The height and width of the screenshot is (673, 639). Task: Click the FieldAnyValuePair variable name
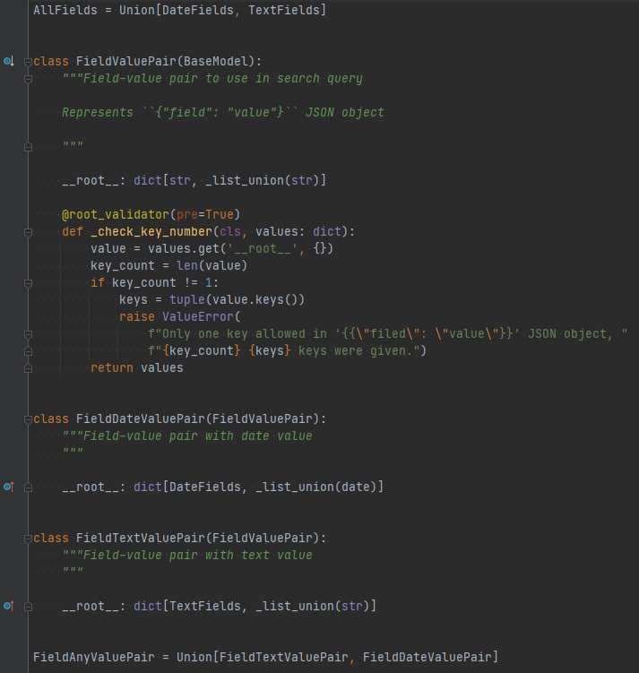coord(94,657)
